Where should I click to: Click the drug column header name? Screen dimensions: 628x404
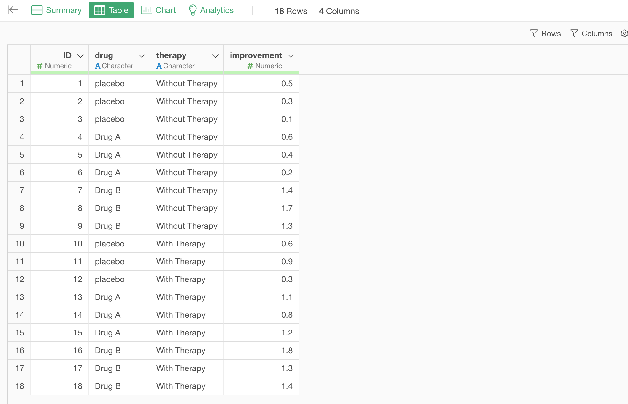(104, 55)
